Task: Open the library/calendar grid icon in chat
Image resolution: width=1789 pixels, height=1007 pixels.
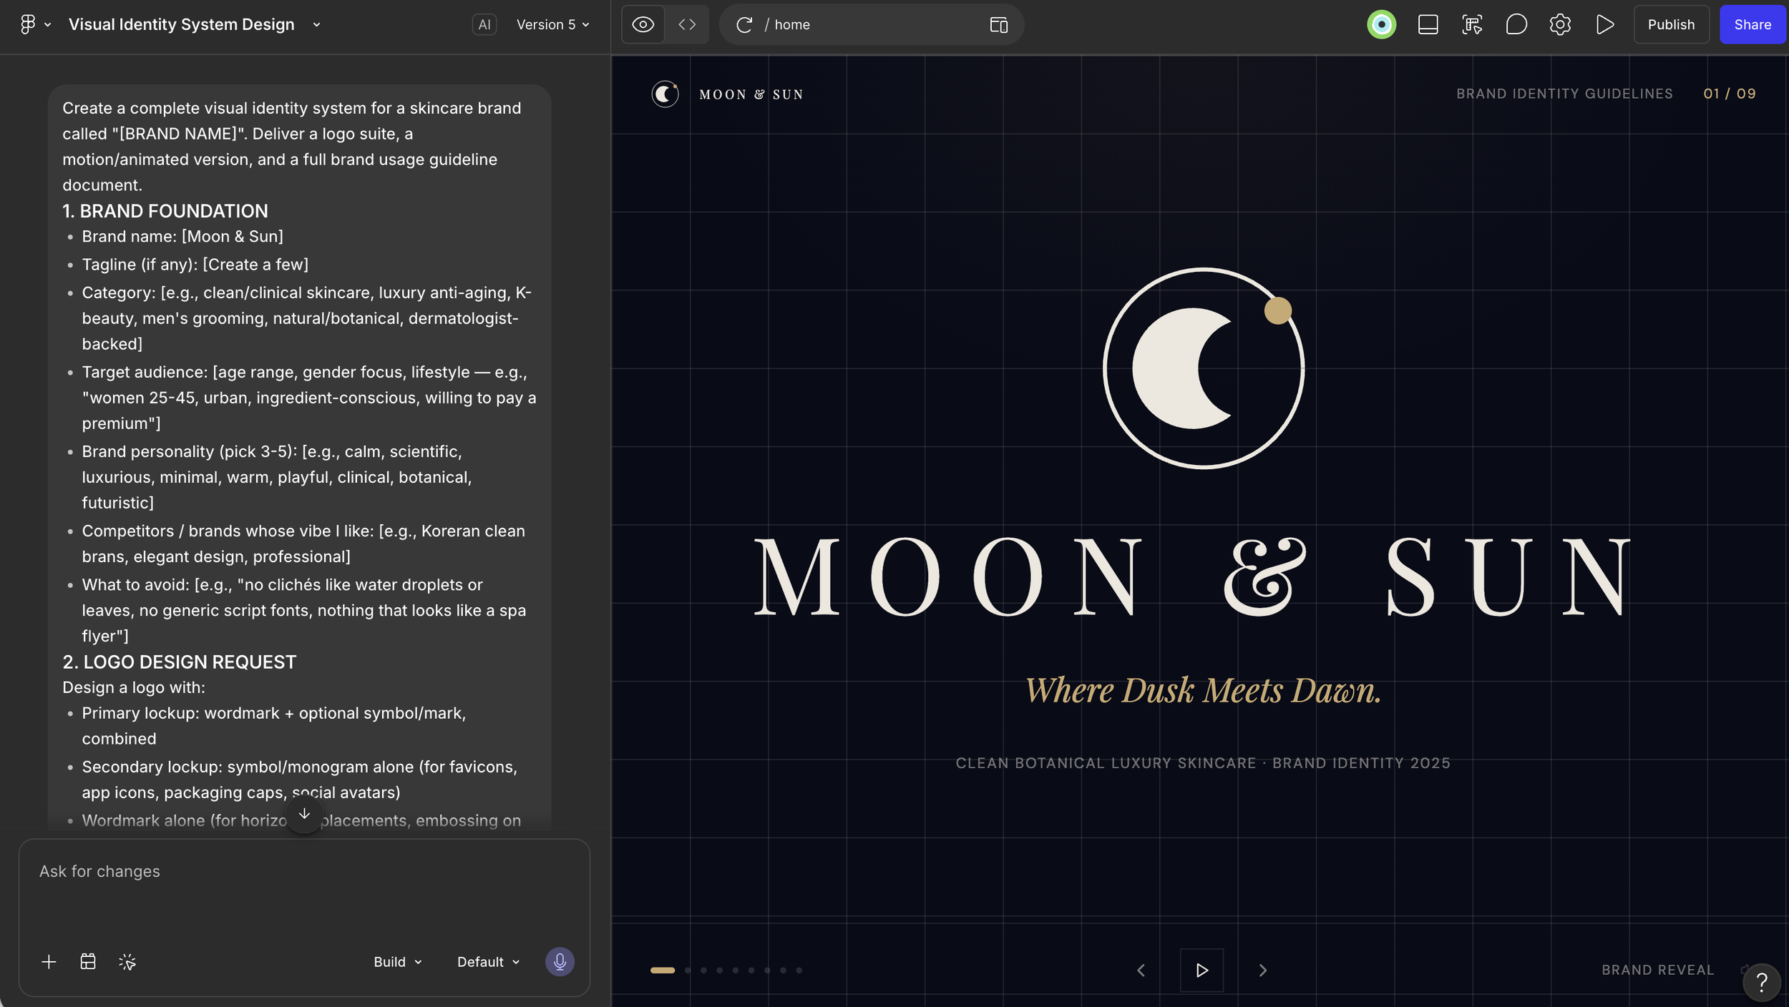Action: [88, 962]
